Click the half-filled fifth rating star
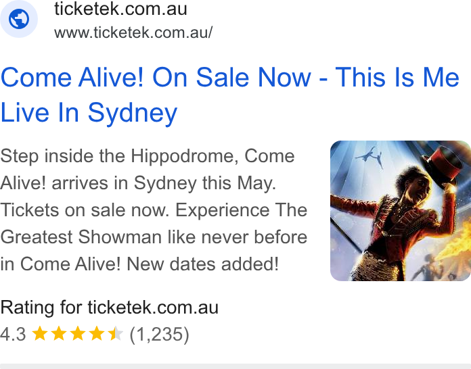Image resolution: width=471 pixels, height=369 pixels. [116, 334]
